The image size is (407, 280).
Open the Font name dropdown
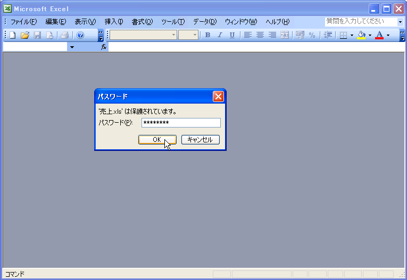(x=173, y=35)
